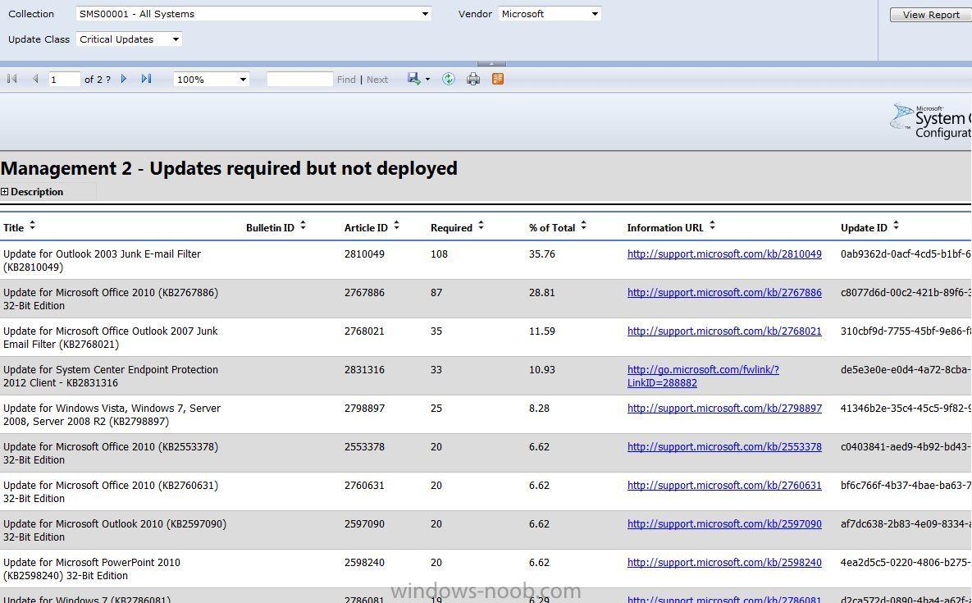Export report to data feed
The width and height of the screenshot is (972, 603).
(498, 79)
